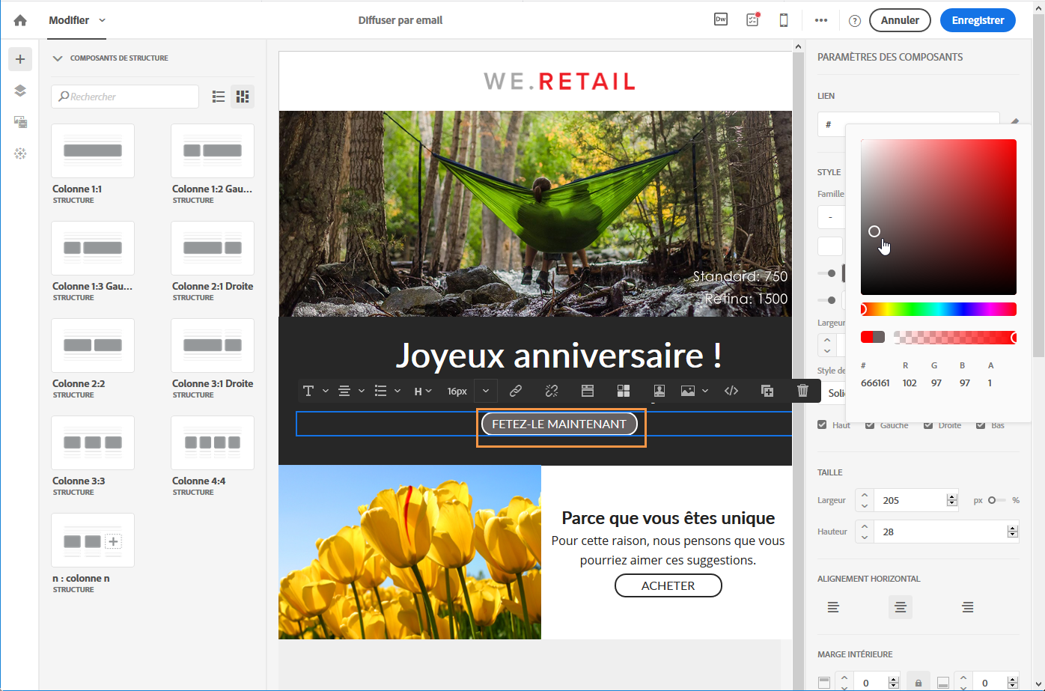Toggle the Droite border checkbox
Screen dimensions: 1045x691
pos(928,425)
